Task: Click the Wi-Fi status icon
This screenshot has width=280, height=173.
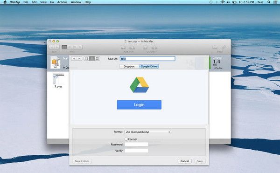Action: (x=222, y=2)
